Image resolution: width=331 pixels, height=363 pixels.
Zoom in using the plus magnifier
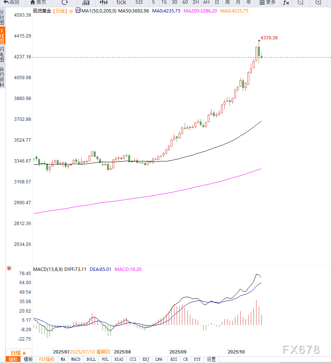point(318,2)
